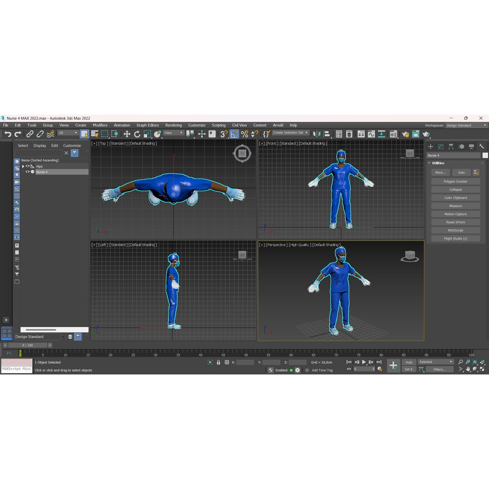Viewport: 489px width, 489px height.
Task: Click the Use Pivot Point Center icon
Action: point(190,134)
